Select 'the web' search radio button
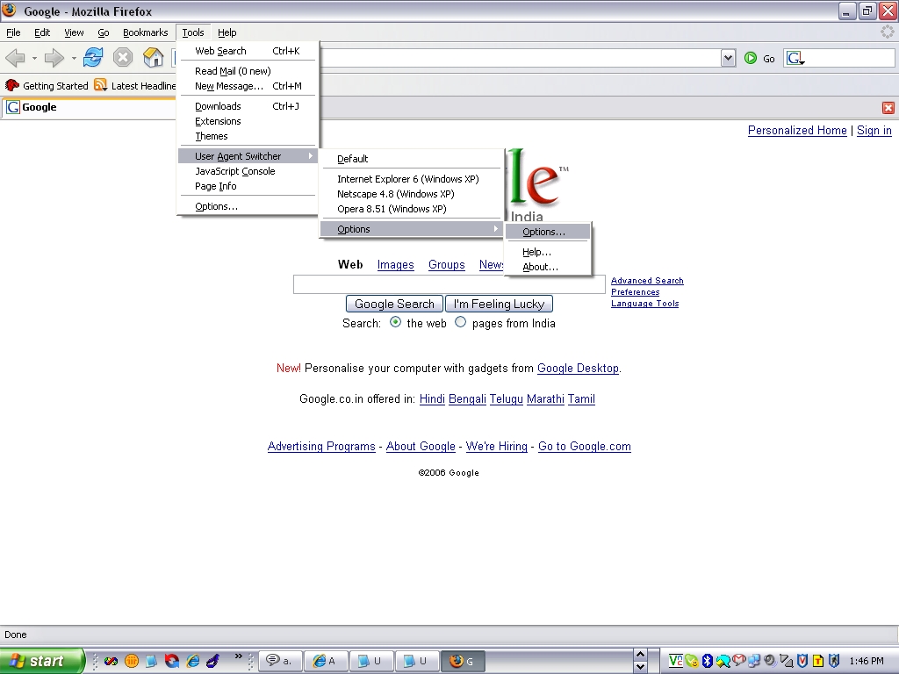 (395, 322)
